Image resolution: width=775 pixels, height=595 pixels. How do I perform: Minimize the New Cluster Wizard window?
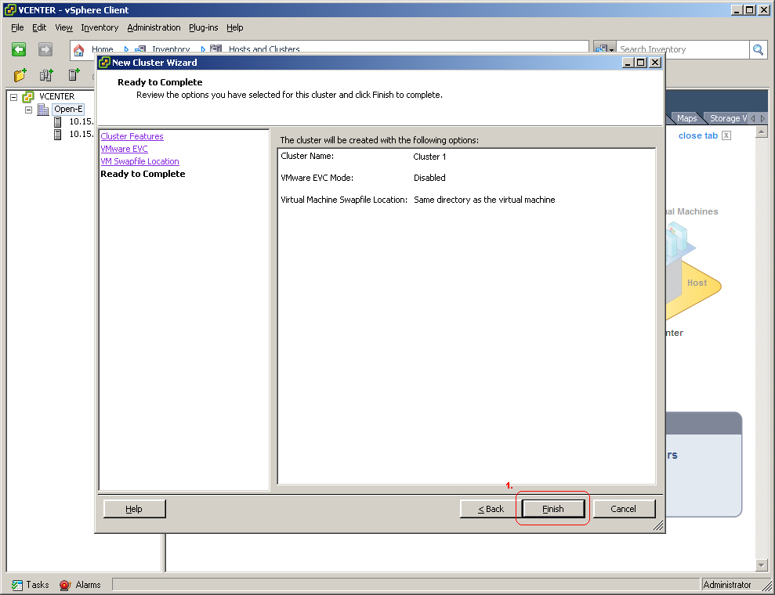point(628,63)
